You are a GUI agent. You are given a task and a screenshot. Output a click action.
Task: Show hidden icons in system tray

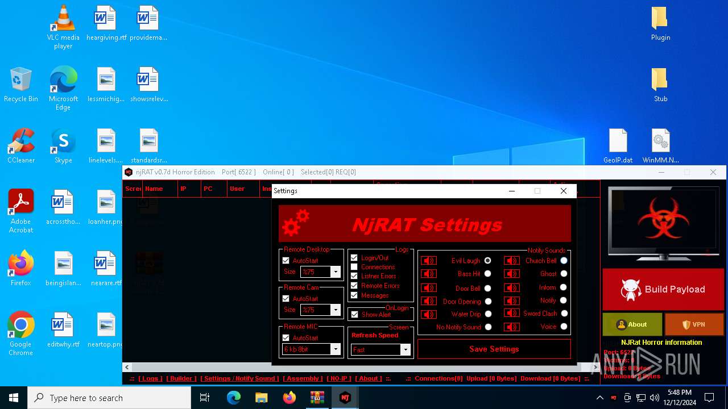tap(599, 398)
